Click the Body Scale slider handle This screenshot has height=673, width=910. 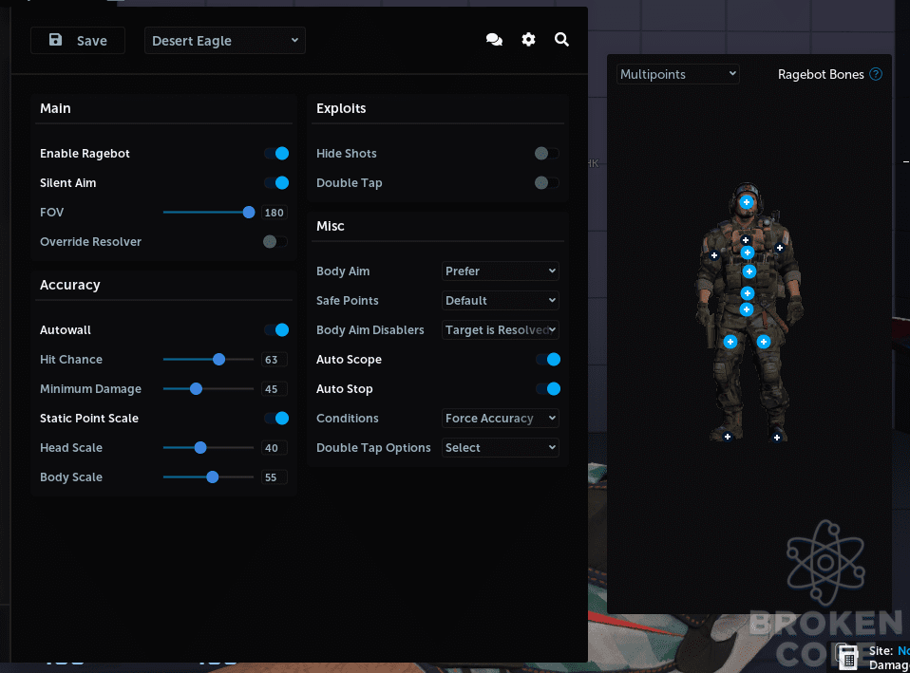click(x=213, y=477)
